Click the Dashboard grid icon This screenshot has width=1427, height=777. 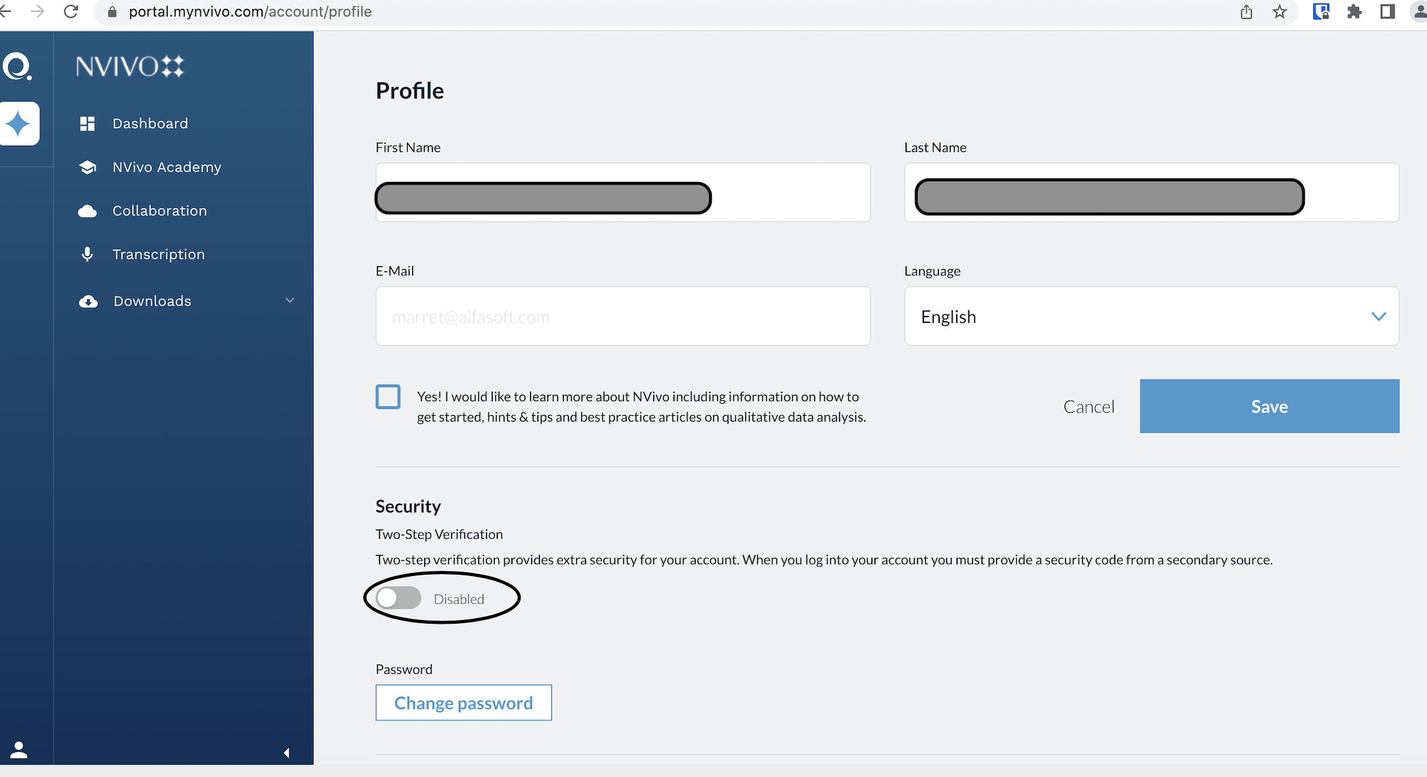point(88,123)
